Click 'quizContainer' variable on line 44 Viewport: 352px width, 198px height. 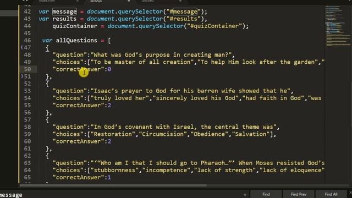coord(75,26)
